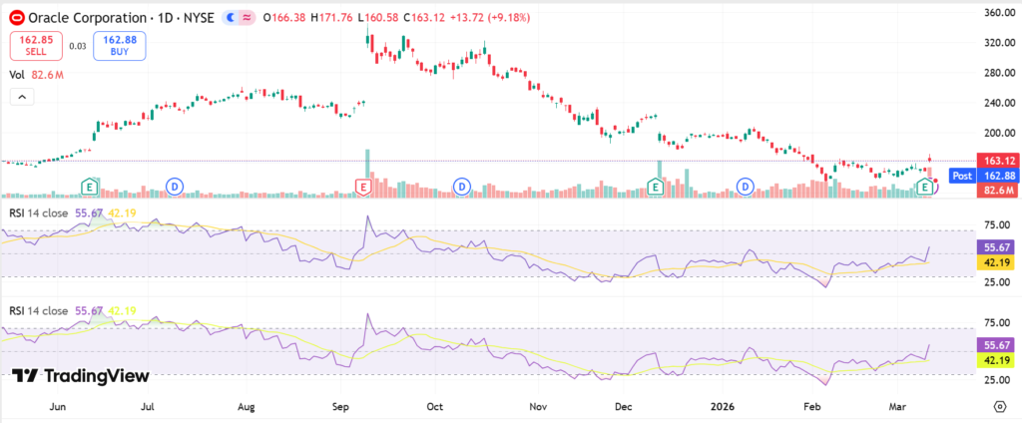Screen dimensions: 1022x423
Task: Open the March earnings E marker
Action: click(926, 187)
